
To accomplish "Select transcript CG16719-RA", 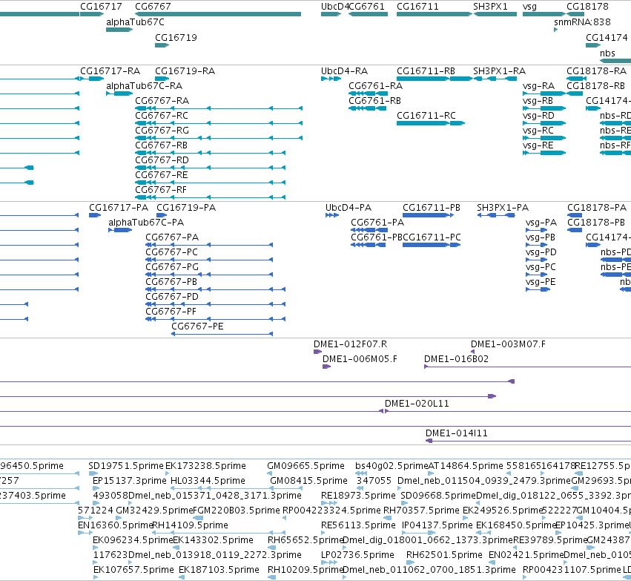I will [185, 71].
